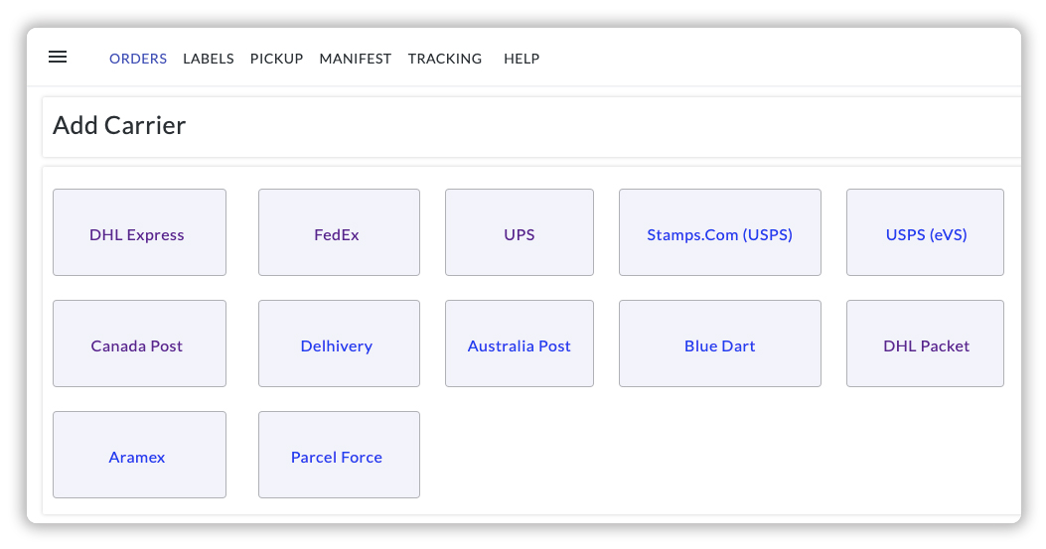The height and width of the screenshot is (549, 1046).
Task: Select the Parcel Force carrier
Action: coord(339,455)
